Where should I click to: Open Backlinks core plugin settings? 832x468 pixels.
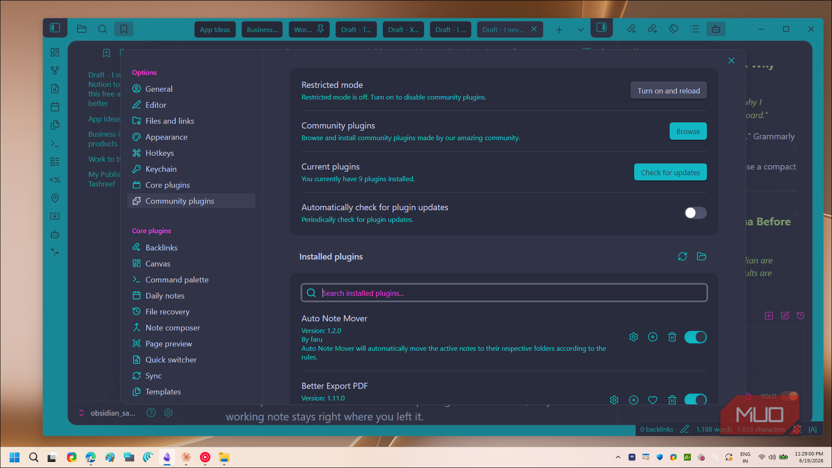191,247
